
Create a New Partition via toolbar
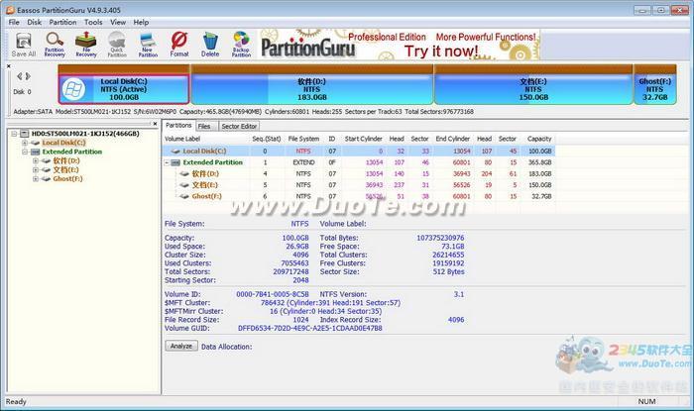148,45
